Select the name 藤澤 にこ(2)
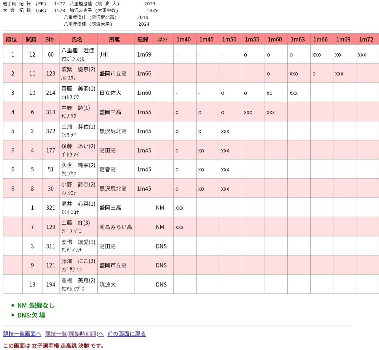The width and height of the screenshot is (379, 350). pos(78,261)
